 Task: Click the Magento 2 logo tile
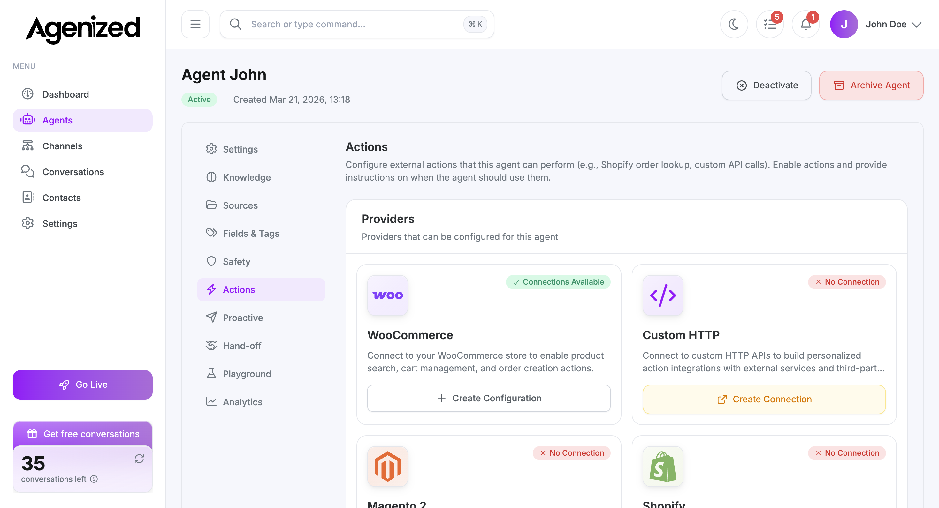pyautogui.click(x=387, y=467)
